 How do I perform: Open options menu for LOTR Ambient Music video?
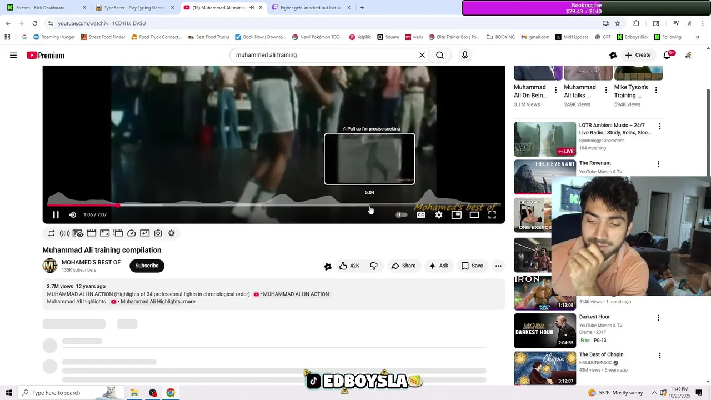(x=660, y=127)
